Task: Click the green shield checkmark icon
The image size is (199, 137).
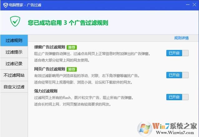Action: 15,21
